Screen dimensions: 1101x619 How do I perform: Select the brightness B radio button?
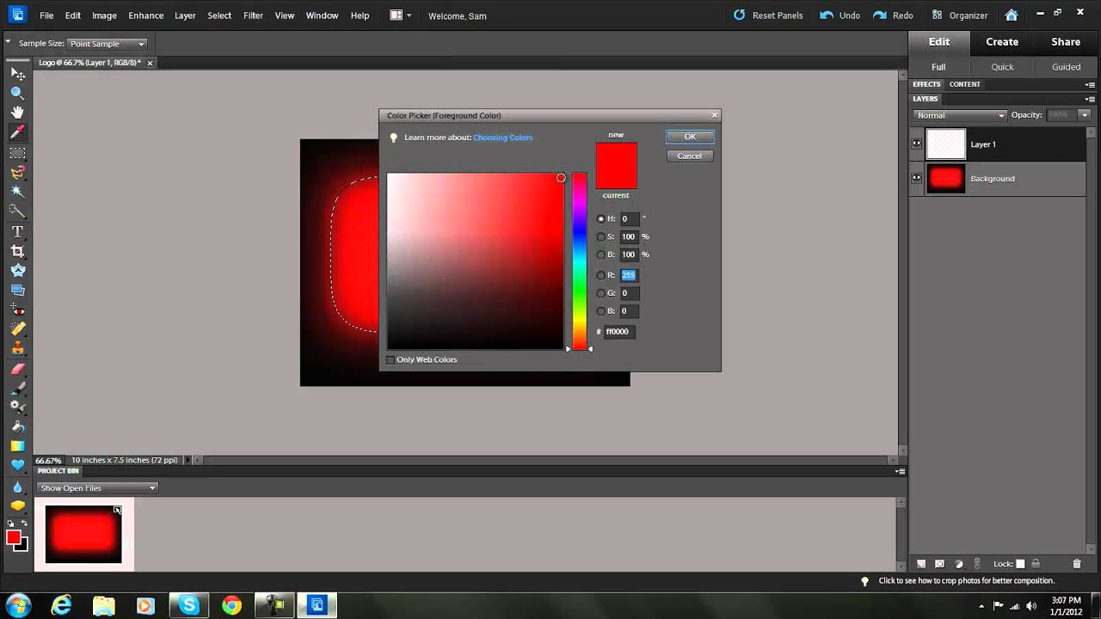pos(601,254)
